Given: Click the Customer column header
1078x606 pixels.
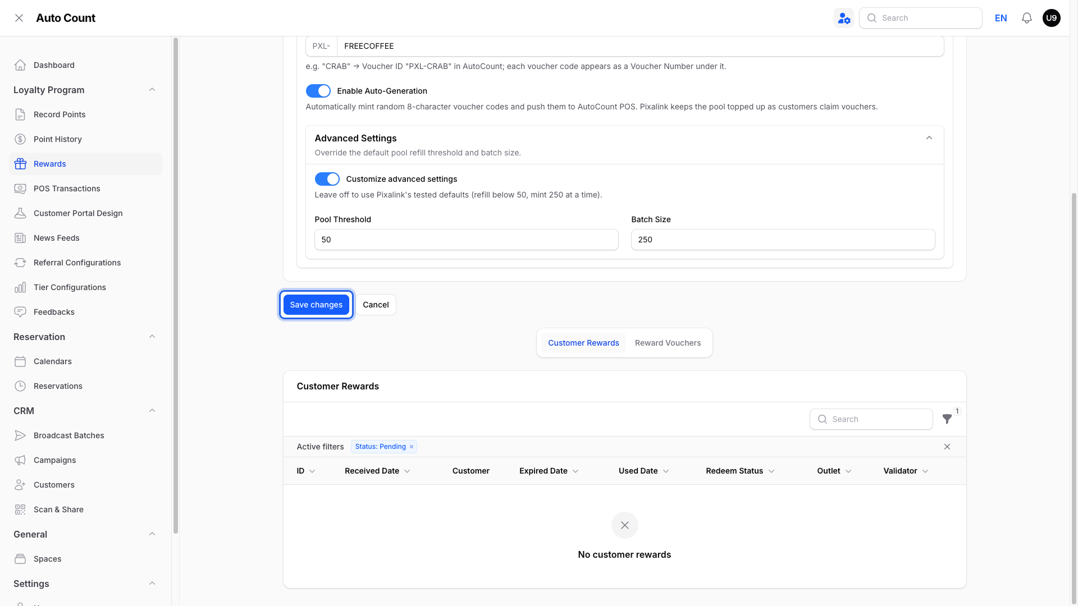Looking at the screenshot, I should [471, 471].
